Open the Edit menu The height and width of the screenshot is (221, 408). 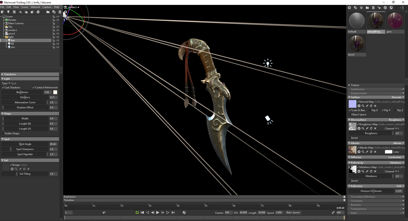(x=9, y=7)
